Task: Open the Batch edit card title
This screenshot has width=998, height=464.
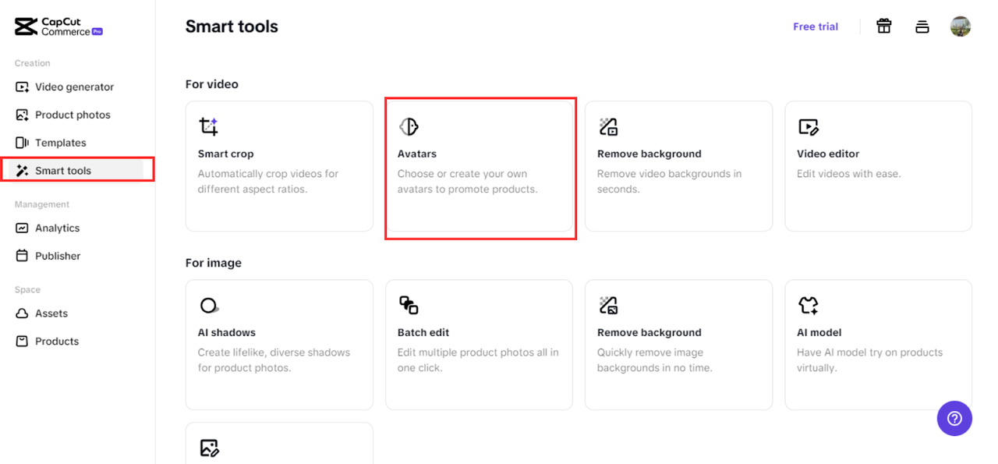Action: 423,332
